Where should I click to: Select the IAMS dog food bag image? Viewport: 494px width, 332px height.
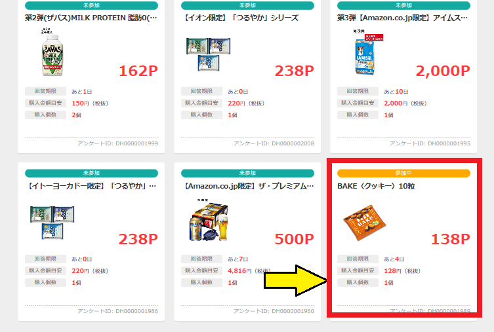click(367, 52)
